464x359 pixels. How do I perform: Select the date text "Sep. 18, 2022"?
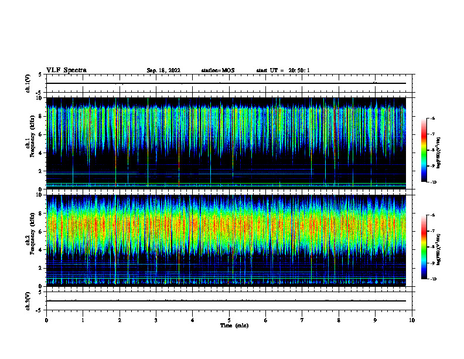pyautogui.click(x=163, y=70)
